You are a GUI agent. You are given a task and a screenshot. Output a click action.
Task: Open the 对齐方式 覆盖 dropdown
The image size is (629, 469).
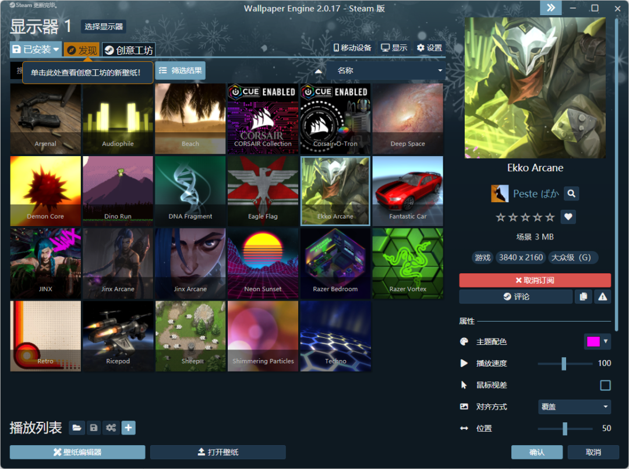574,407
